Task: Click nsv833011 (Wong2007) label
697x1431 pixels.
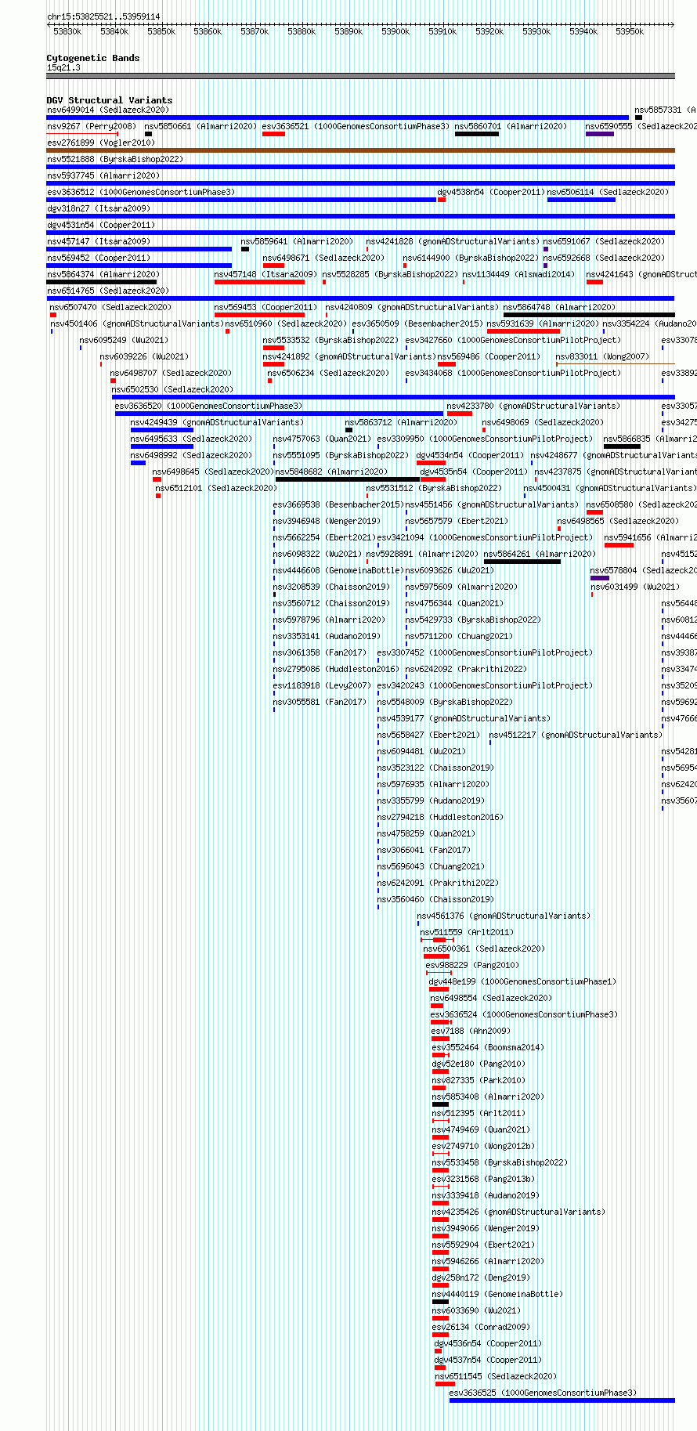Action: click(603, 356)
